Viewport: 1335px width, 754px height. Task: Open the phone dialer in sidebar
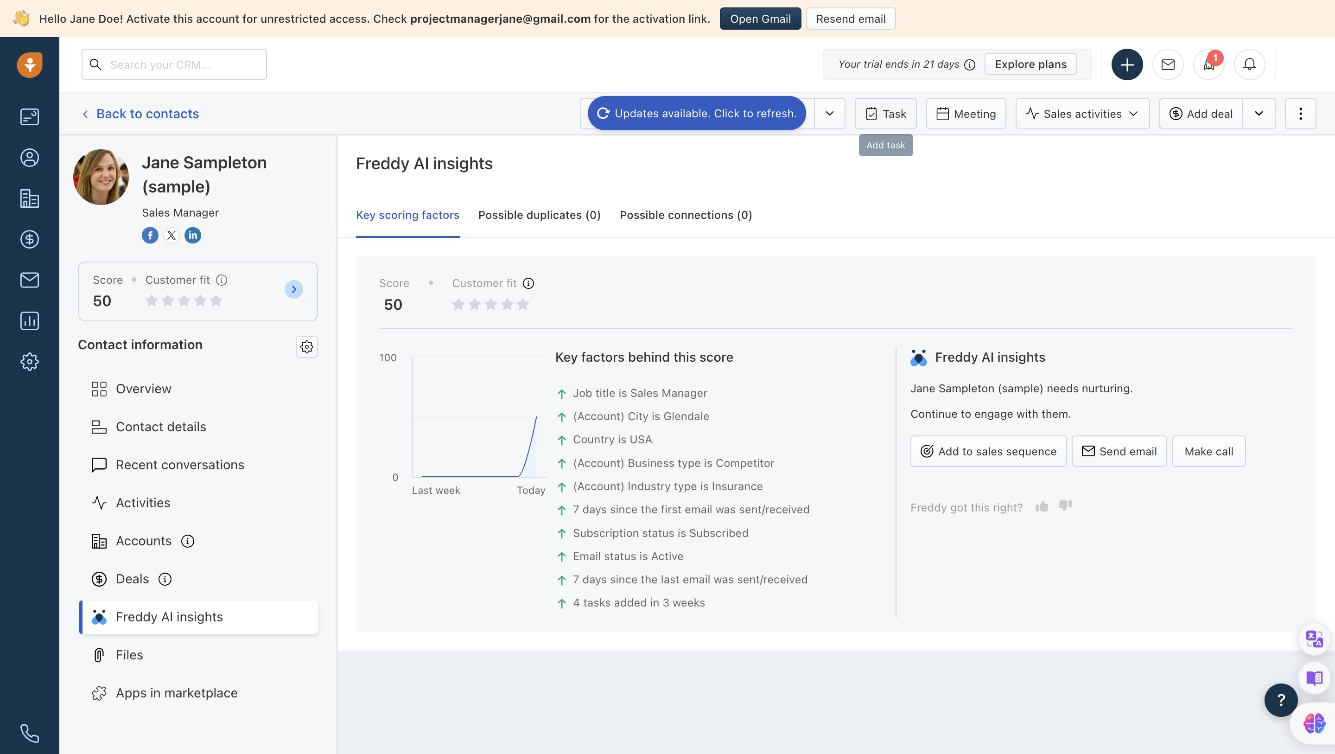pos(30,733)
